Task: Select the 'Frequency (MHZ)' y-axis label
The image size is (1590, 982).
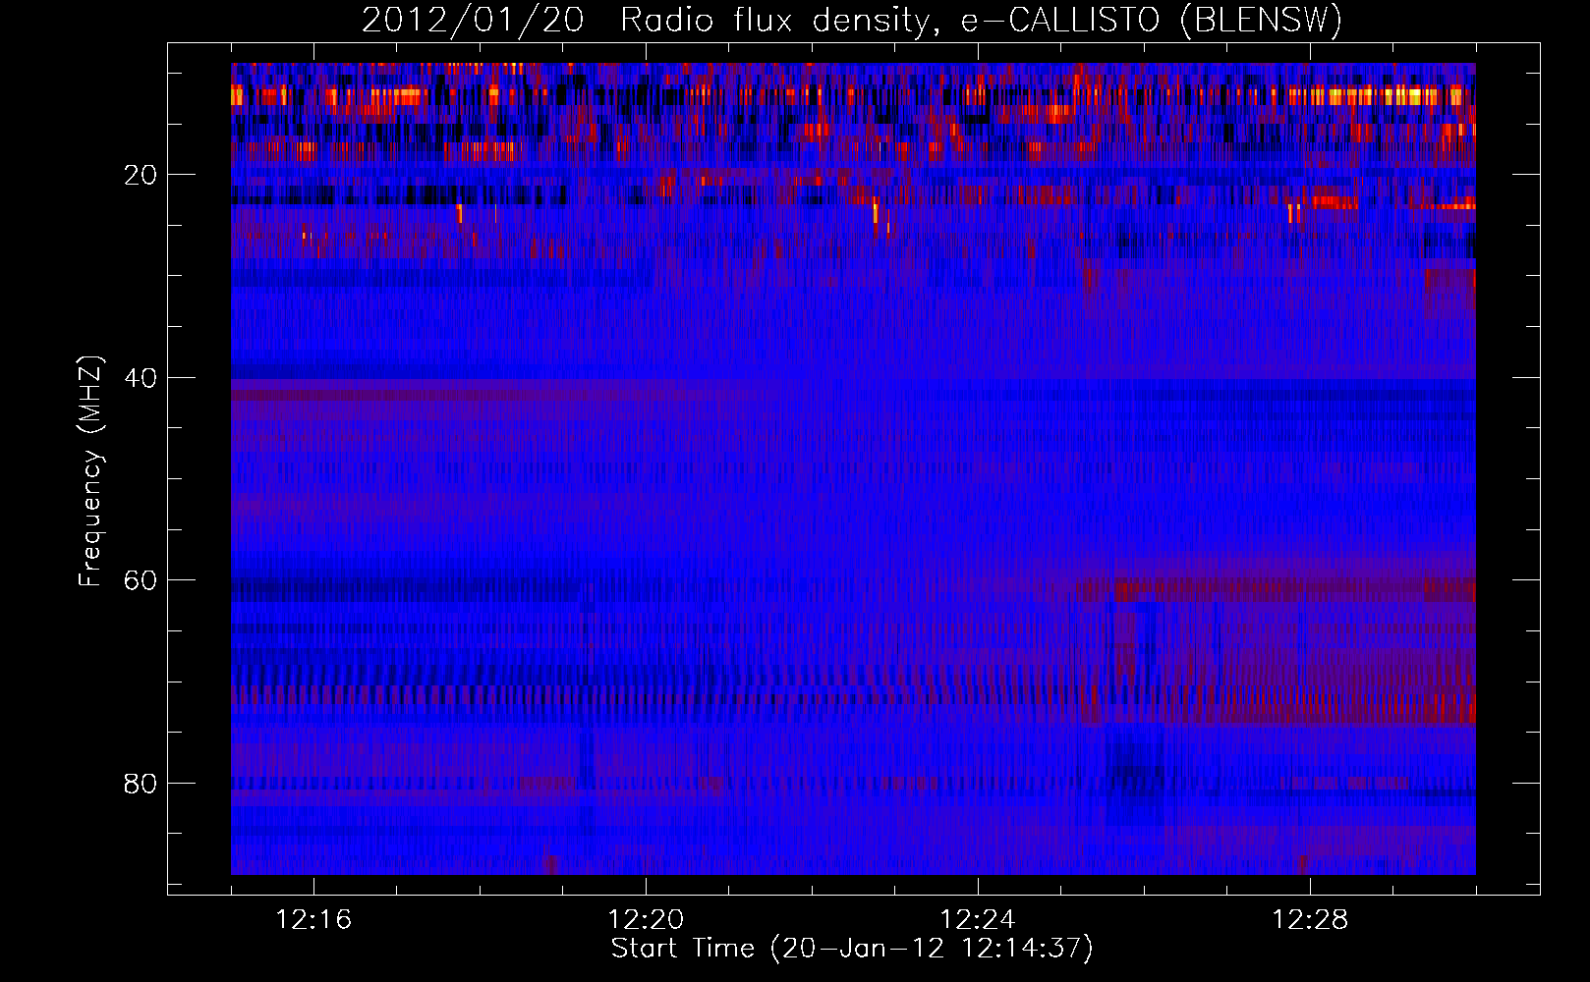Action: (x=90, y=470)
